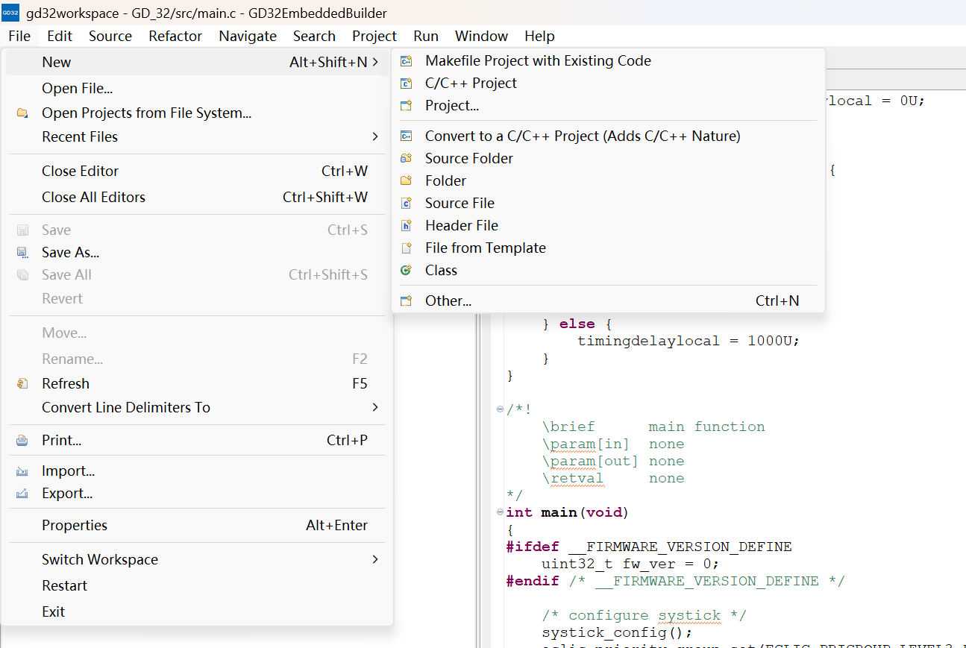Expand the New submenu arrow
Image resolution: width=966 pixels, height=648 pixels.
point(375,62)
